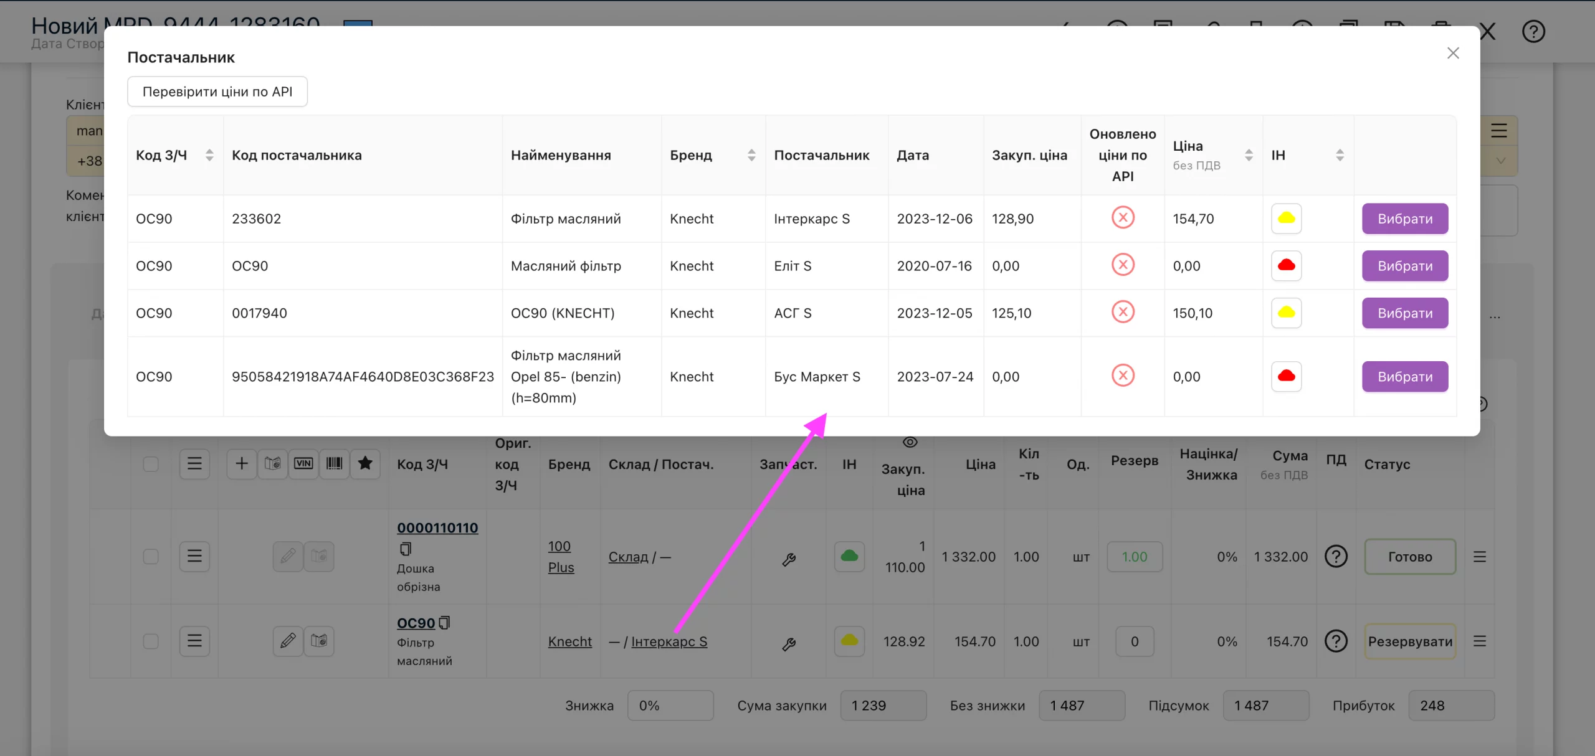1595x756 pixels.
Task: Click the barcode scanner icon
Action: 335,463
